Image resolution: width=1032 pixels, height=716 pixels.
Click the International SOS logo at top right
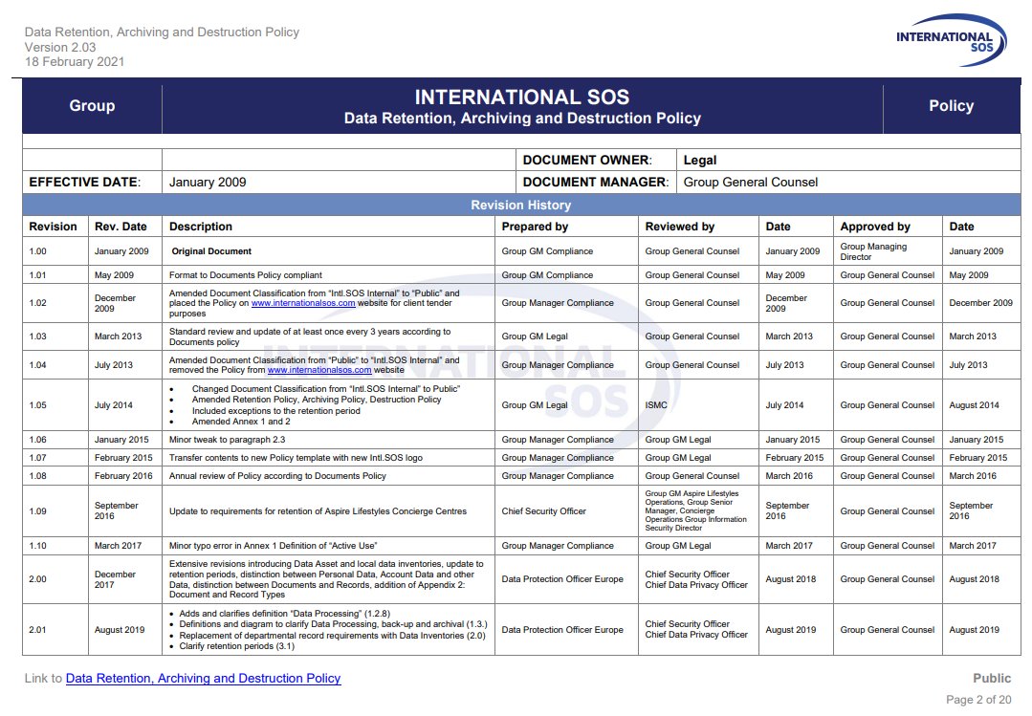(950, 40)
